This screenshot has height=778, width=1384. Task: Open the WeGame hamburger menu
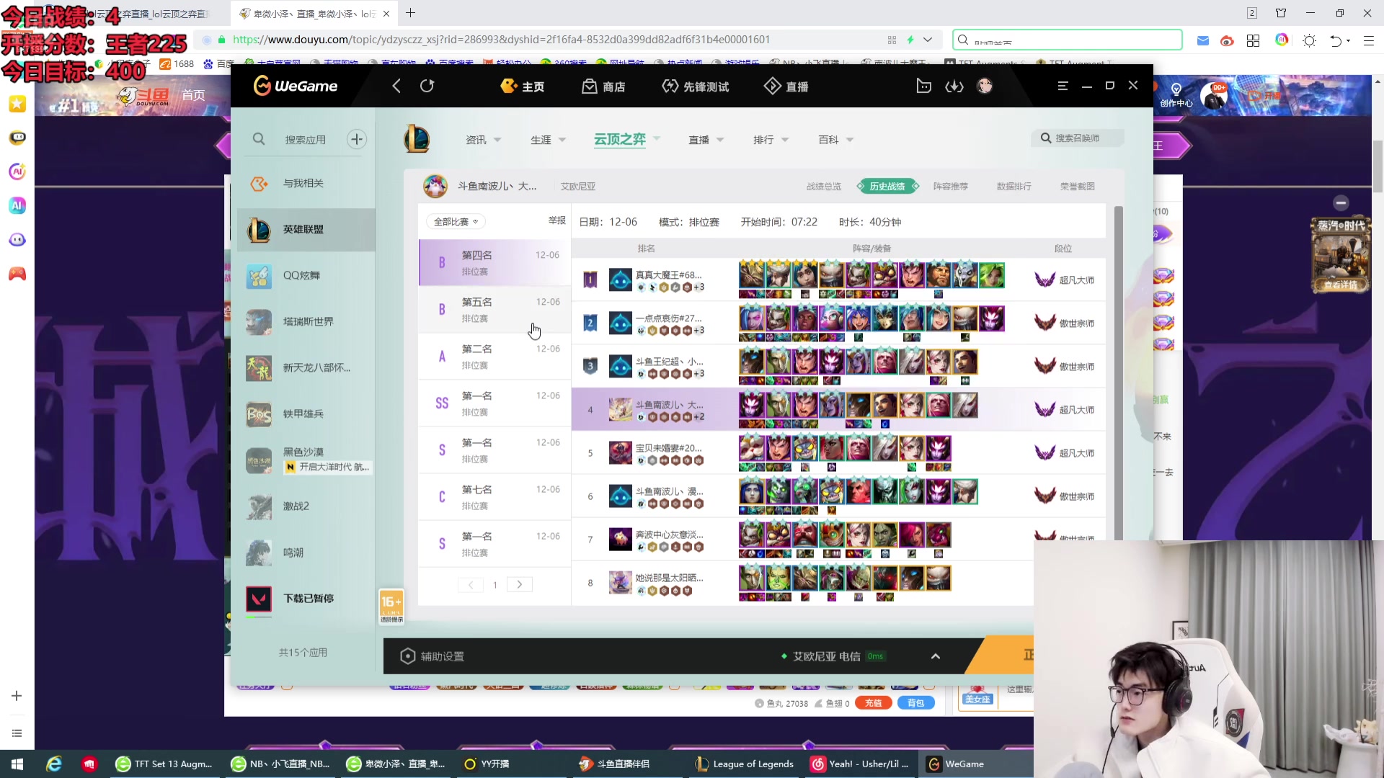[x=1063, y=86]
